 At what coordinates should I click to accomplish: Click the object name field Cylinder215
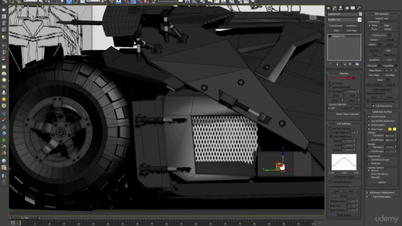tap(342, 14)
